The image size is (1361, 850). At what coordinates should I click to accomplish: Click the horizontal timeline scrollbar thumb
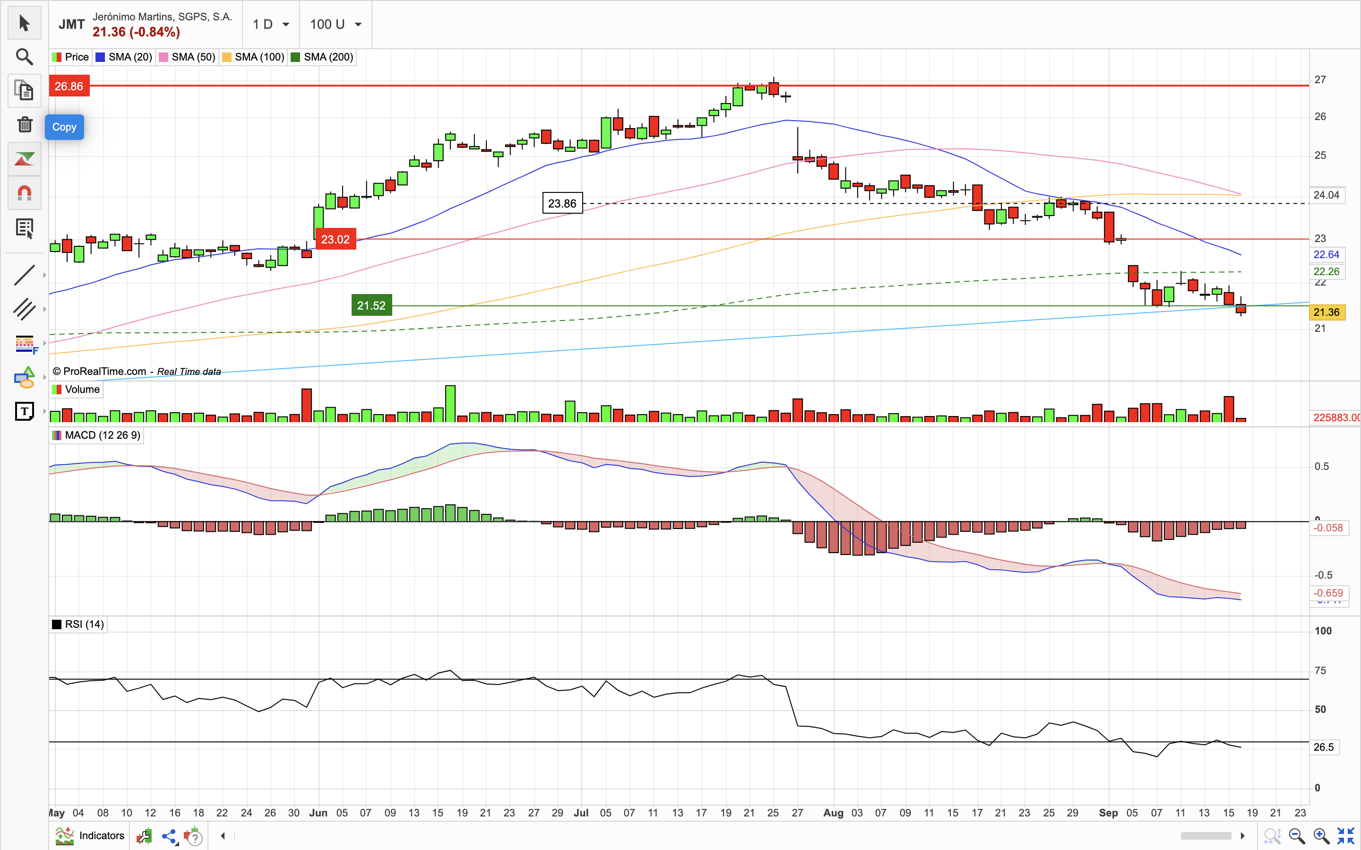pos(1206,836)
